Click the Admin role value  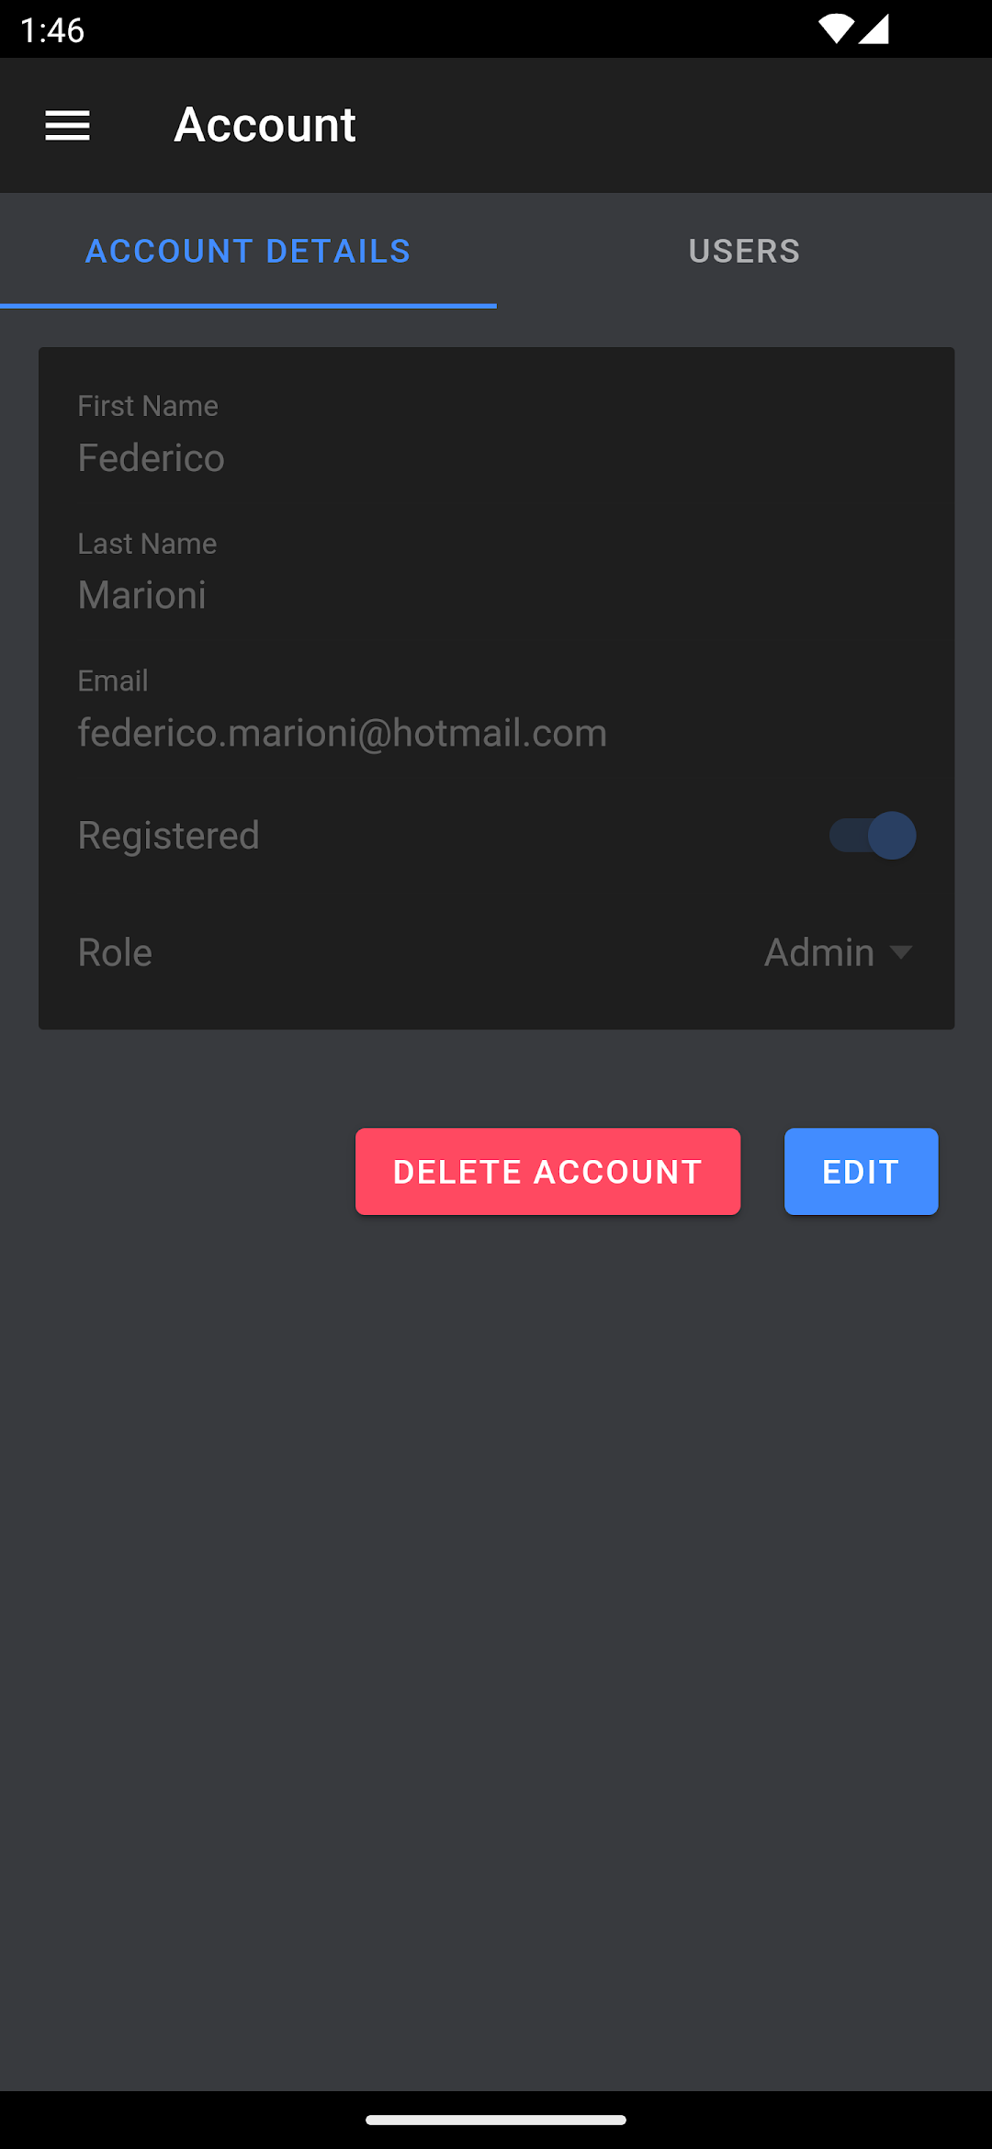click(818, 952)
